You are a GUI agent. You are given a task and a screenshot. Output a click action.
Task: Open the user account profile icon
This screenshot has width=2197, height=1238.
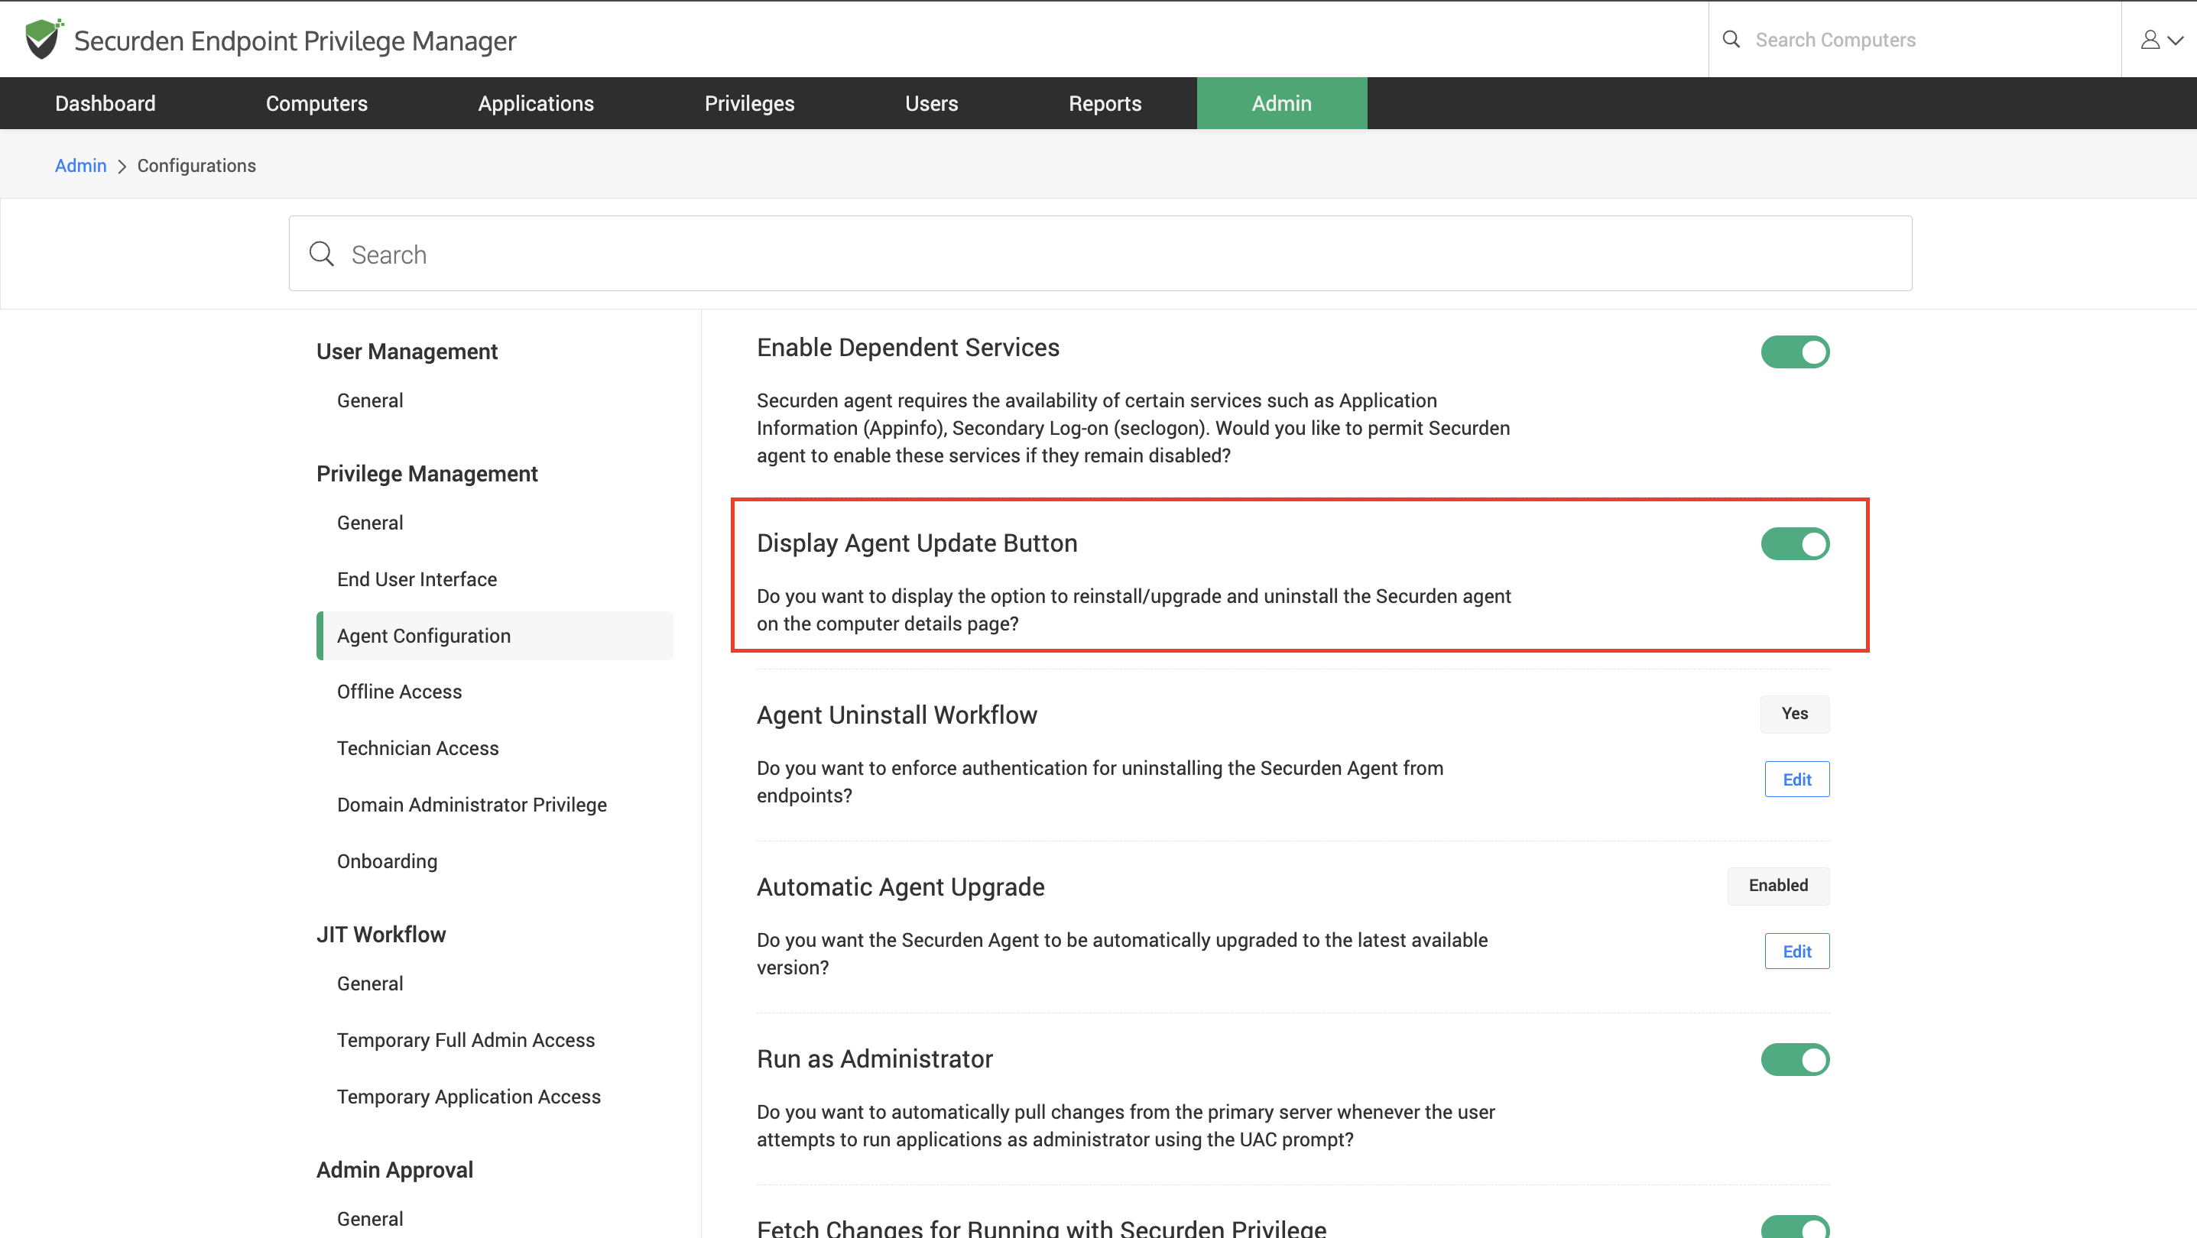(2150, 40)
